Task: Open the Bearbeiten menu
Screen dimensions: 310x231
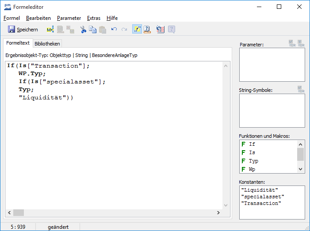Action: (x=38, y=18)
